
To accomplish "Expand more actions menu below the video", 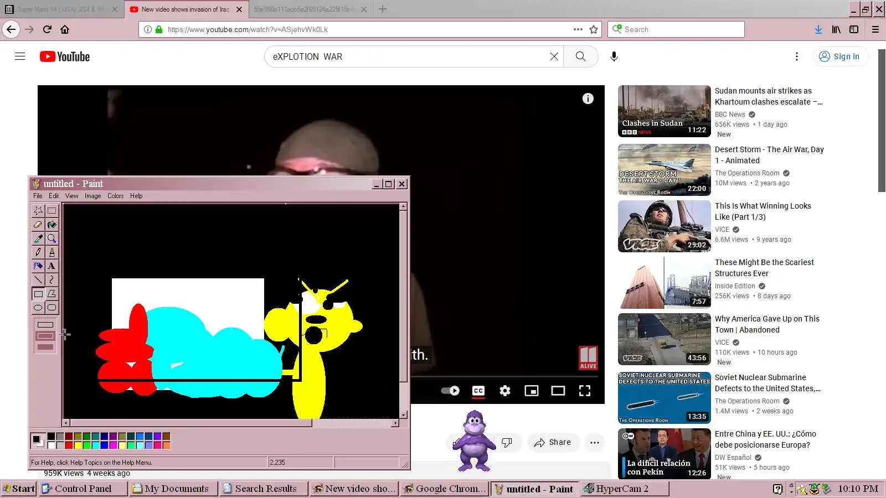I will coord(595,443).
